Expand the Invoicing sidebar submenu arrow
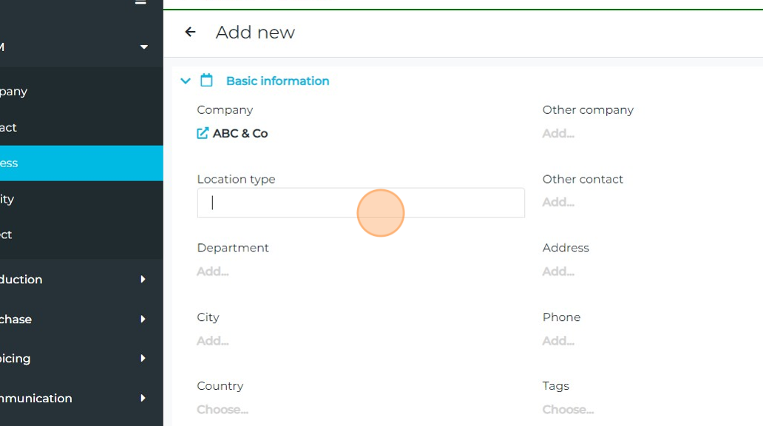The width and height of the screenshot is (763, 426). click(x=143, y=359)
